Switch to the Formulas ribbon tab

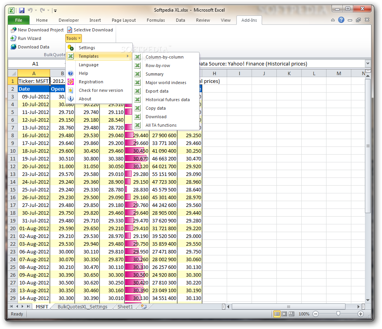coord(156,20)
